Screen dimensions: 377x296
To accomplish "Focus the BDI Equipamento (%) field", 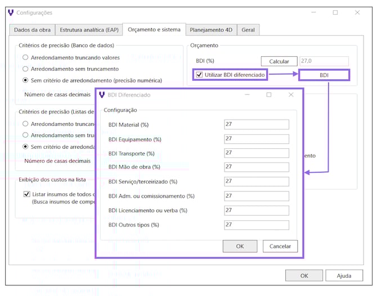I will (256, 139).
